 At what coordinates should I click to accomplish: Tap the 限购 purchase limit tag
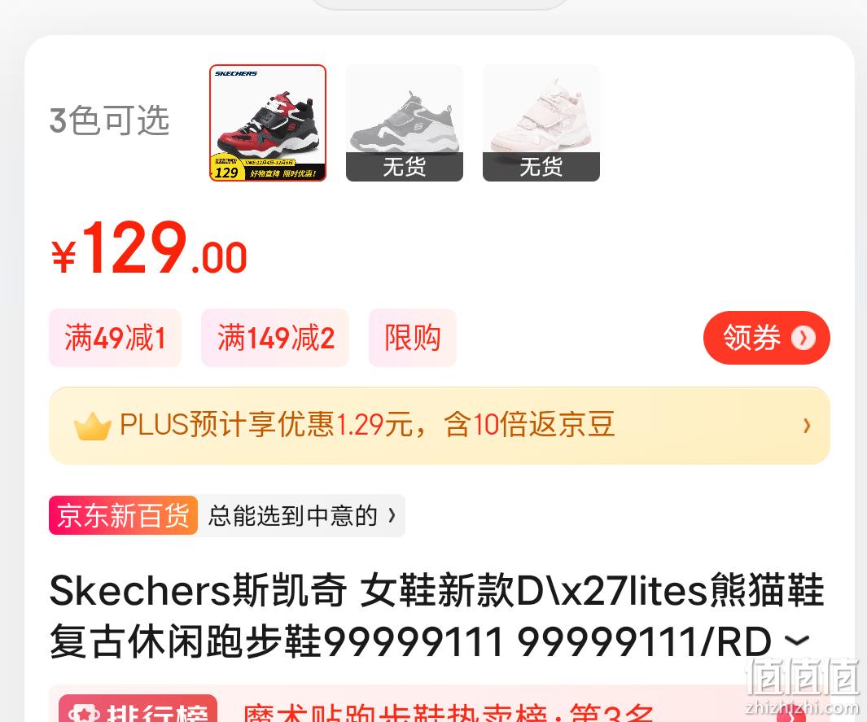click(x=413, y=338)
